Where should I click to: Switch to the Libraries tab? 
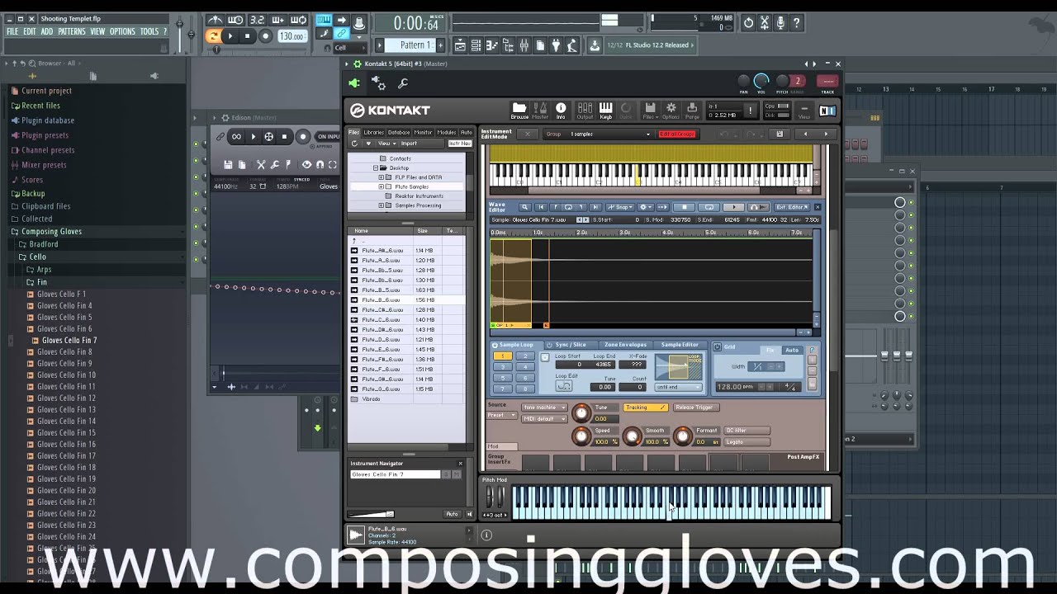coord(374,133)
